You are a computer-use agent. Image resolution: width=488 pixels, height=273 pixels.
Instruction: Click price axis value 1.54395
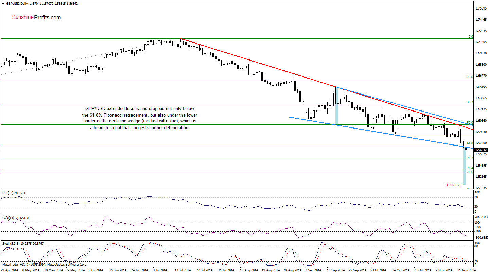[x=481, y=165]
